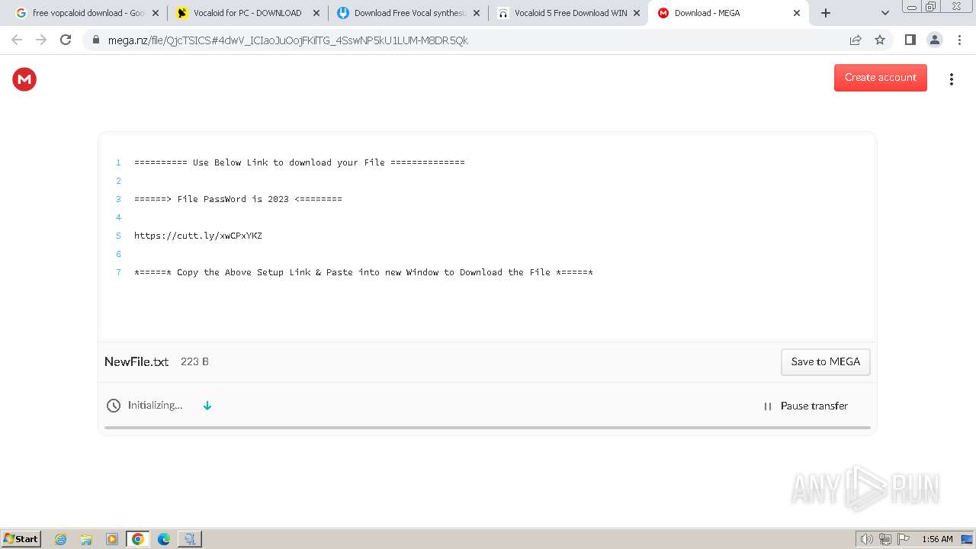Click the share page icon in address bar
The height and width of the screenshot is (549, 976).
pyautogui.click(x=856, y=40)
